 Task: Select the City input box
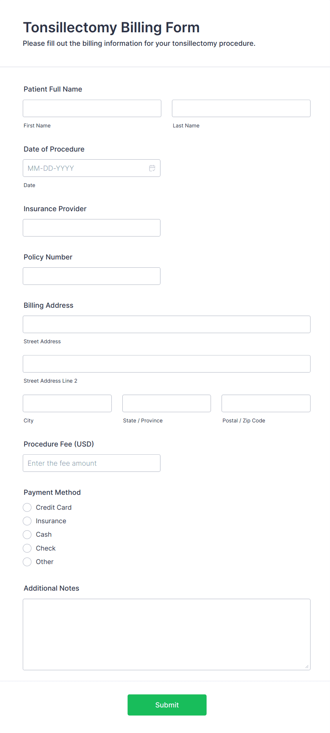67,403
